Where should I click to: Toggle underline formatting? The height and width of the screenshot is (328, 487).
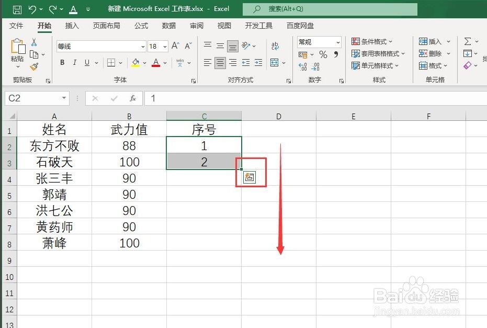[x=87, y=62]
